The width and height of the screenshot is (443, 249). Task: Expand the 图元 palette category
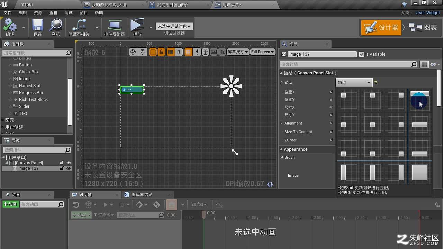click(x=3, y=120)
